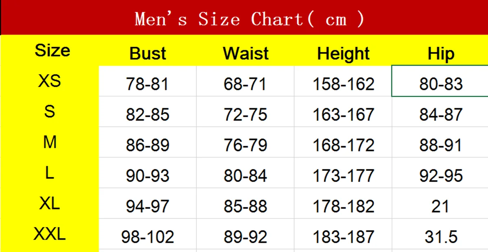Click the bust cell 98-102
The width and height of the screenshot is (488, 252).
click(148, 234)
